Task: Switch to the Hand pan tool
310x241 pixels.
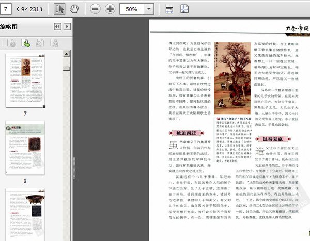Action: click(x=74, y=9)
